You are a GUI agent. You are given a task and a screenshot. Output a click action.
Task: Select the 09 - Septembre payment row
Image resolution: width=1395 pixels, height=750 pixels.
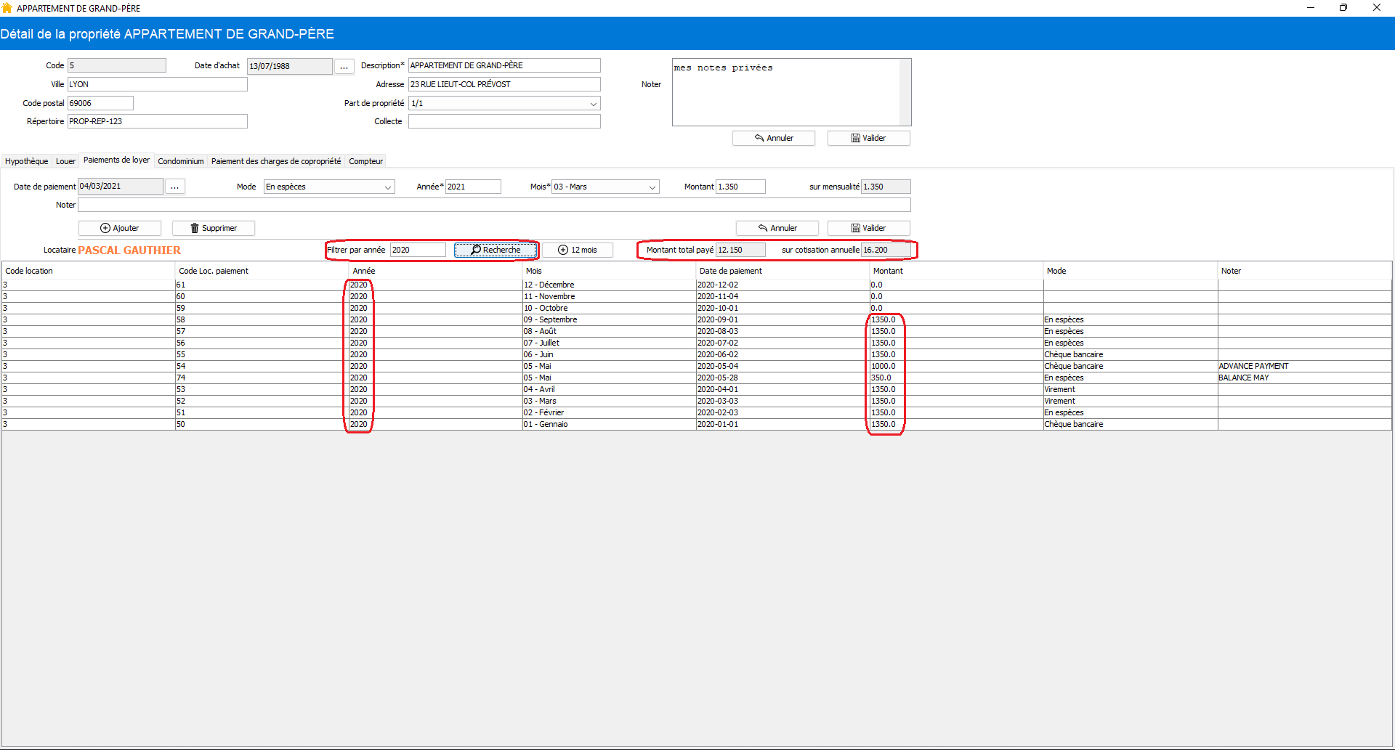(x=697, y=319)
